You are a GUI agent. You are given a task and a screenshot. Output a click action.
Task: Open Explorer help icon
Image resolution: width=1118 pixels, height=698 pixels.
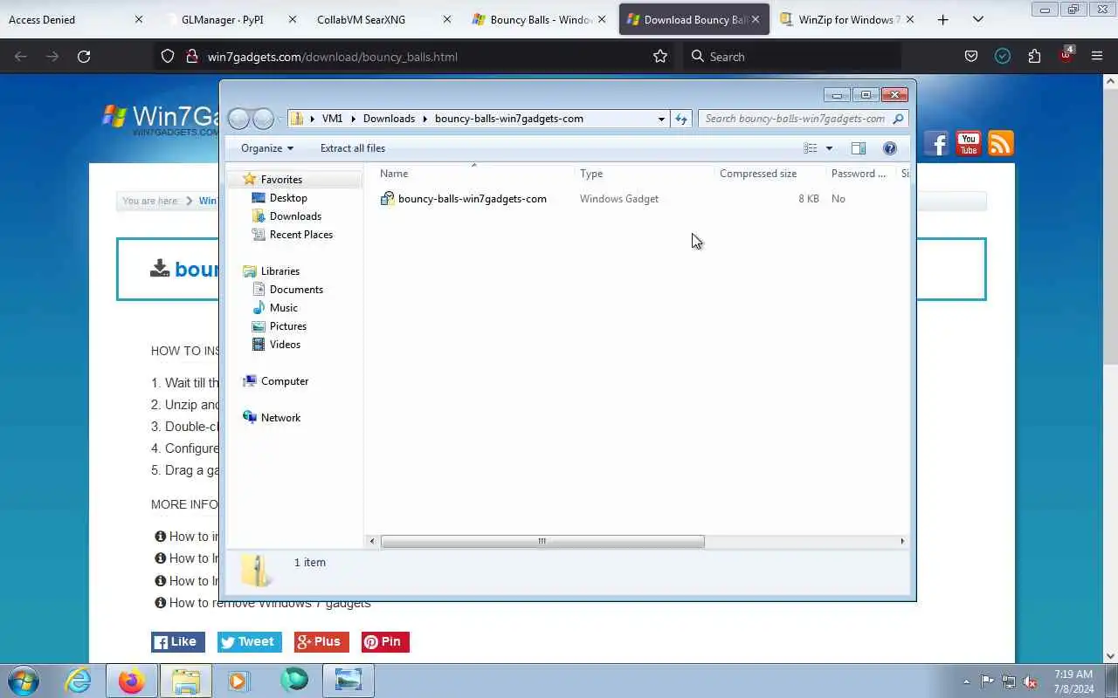[890, 148]
